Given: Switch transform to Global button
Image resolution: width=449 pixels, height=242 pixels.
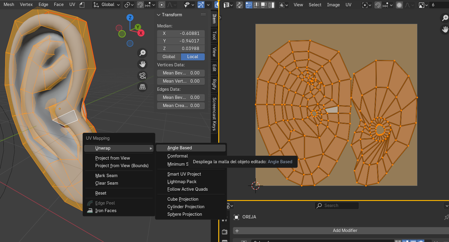Looking at the screenshot, I should (169, 57).
